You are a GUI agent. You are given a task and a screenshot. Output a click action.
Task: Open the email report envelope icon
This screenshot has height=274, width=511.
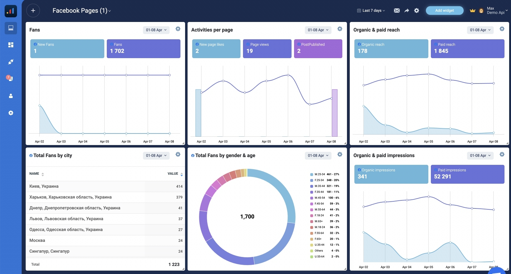pyautogui.click(x=396, y=11)
